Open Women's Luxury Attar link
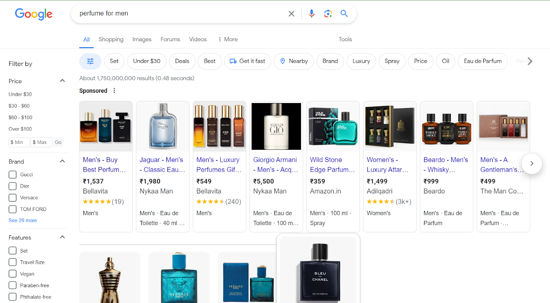The image size is (550, 303). coord(388,165)
